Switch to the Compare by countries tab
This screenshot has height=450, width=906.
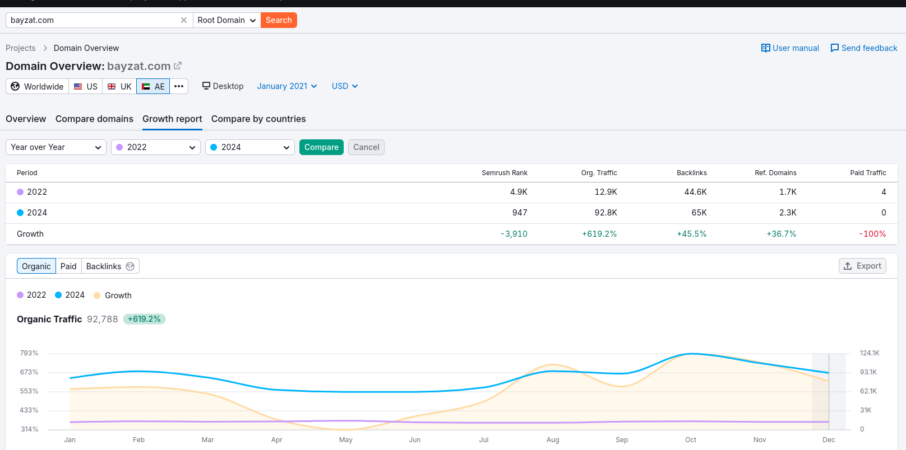(x=258, y=119)
